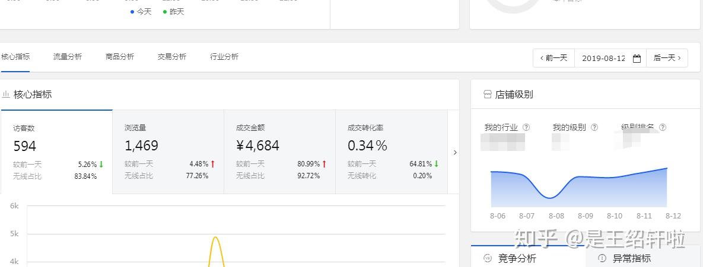Viewport: 703px width, 267px height.
Task: Go to the next day (后一天)
Action: [667, 58]
